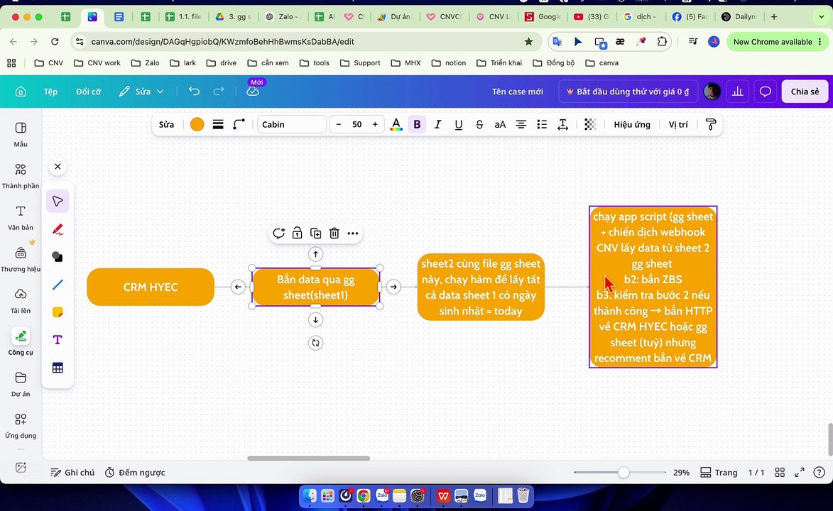Duplicate the selected shape
Screen dimensions: 833x511
coord(315,233)
